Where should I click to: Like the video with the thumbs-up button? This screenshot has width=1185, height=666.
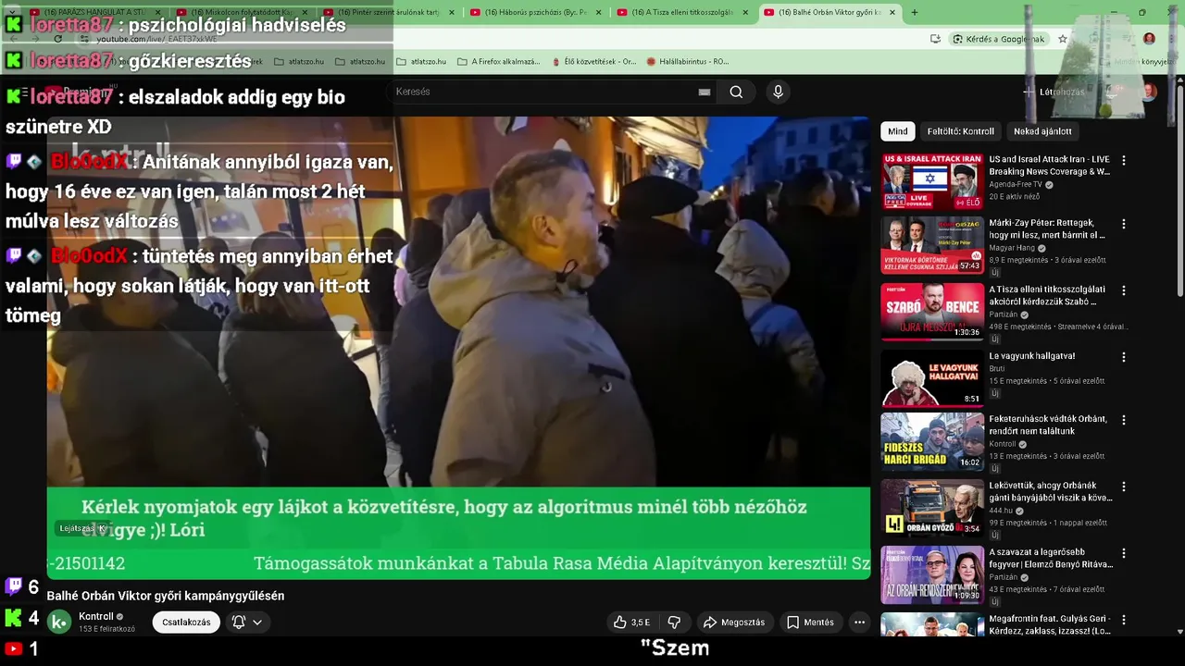pos(630,623)
